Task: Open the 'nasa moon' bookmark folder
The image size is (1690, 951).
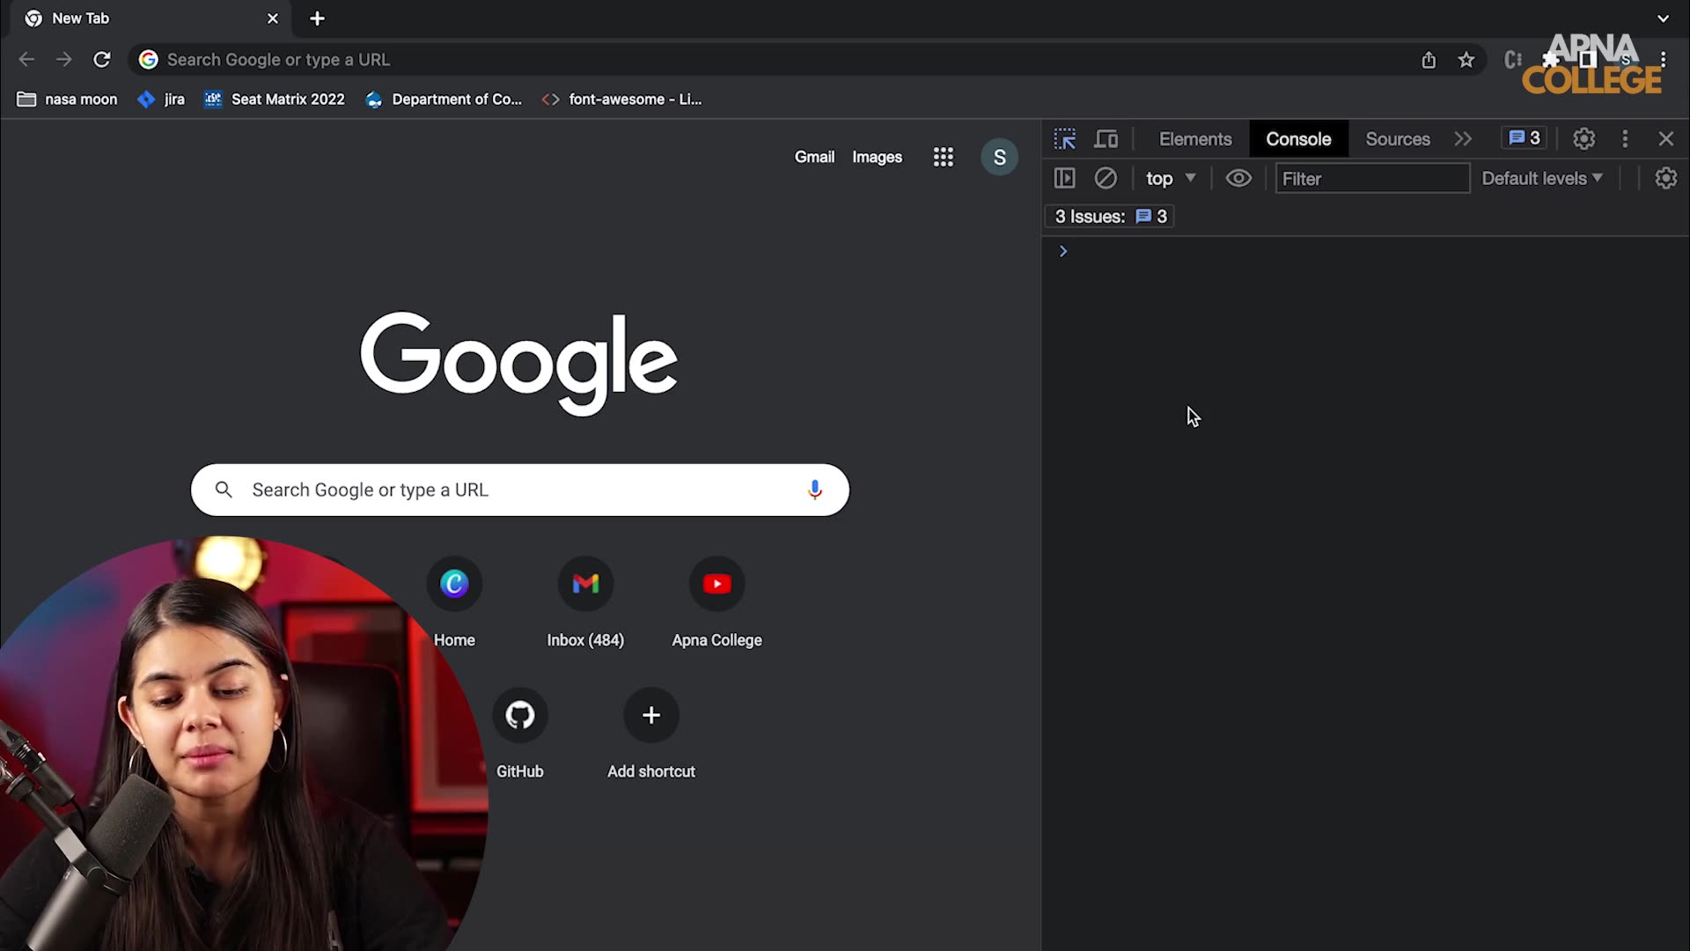Action: pyautogui.click(x=68, y=100)
